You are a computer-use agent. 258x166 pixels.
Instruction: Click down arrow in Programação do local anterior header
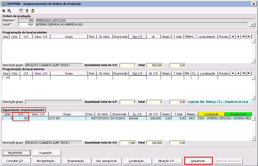point(233,73)
